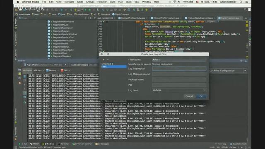
Task: Switch to FirstLastNameFragment.java editor tab
Action: pos(200,18)
